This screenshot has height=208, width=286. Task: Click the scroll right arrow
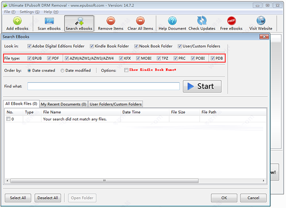pyautogui.click(x=264, y=181)
